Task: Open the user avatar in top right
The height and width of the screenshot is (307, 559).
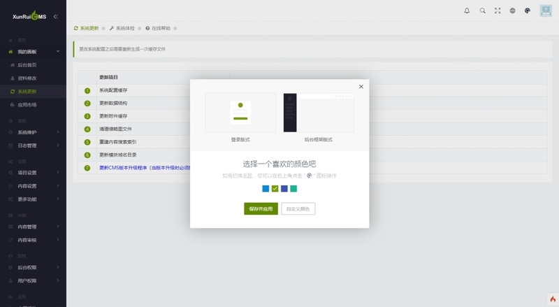Action: pyautogui.click(x=546, y=10)
